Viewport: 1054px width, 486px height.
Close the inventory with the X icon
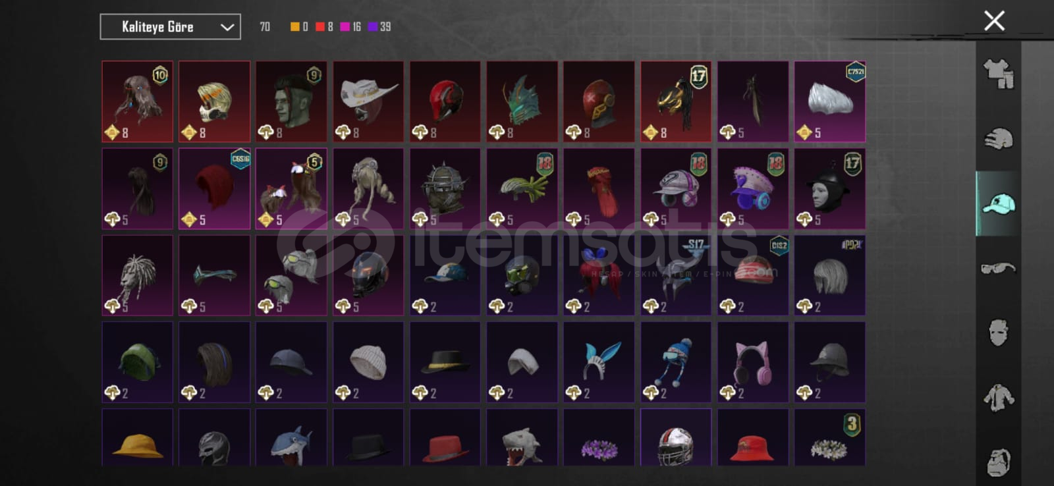[994, 20]
